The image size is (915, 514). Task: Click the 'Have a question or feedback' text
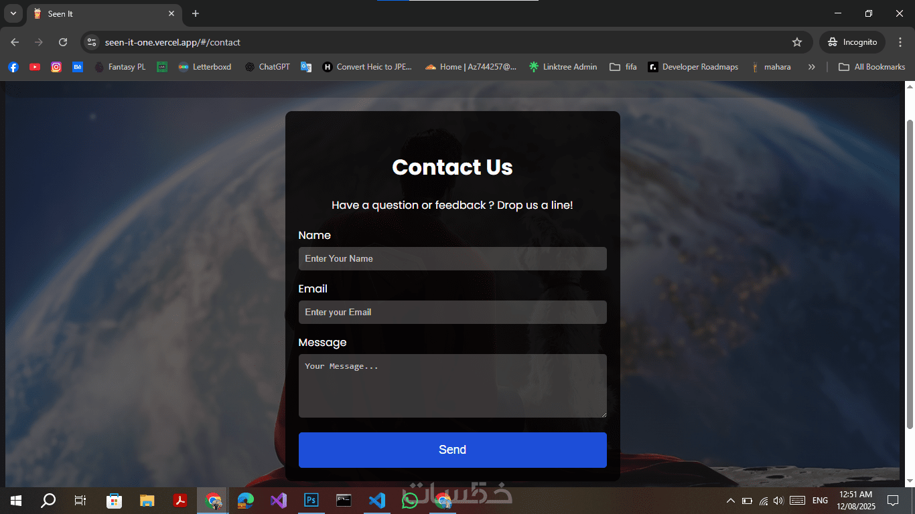click(453, 205)
